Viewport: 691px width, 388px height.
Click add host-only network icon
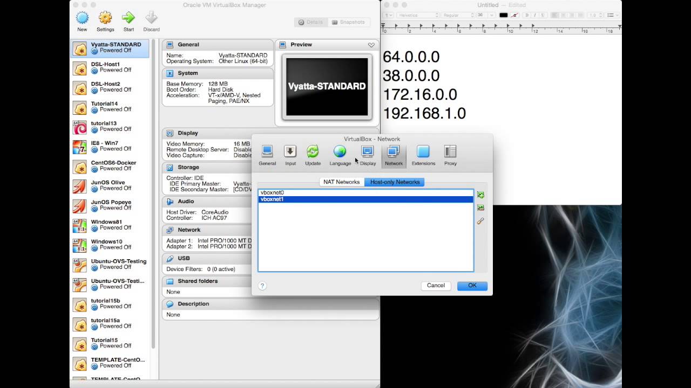[x=480, y=195]
